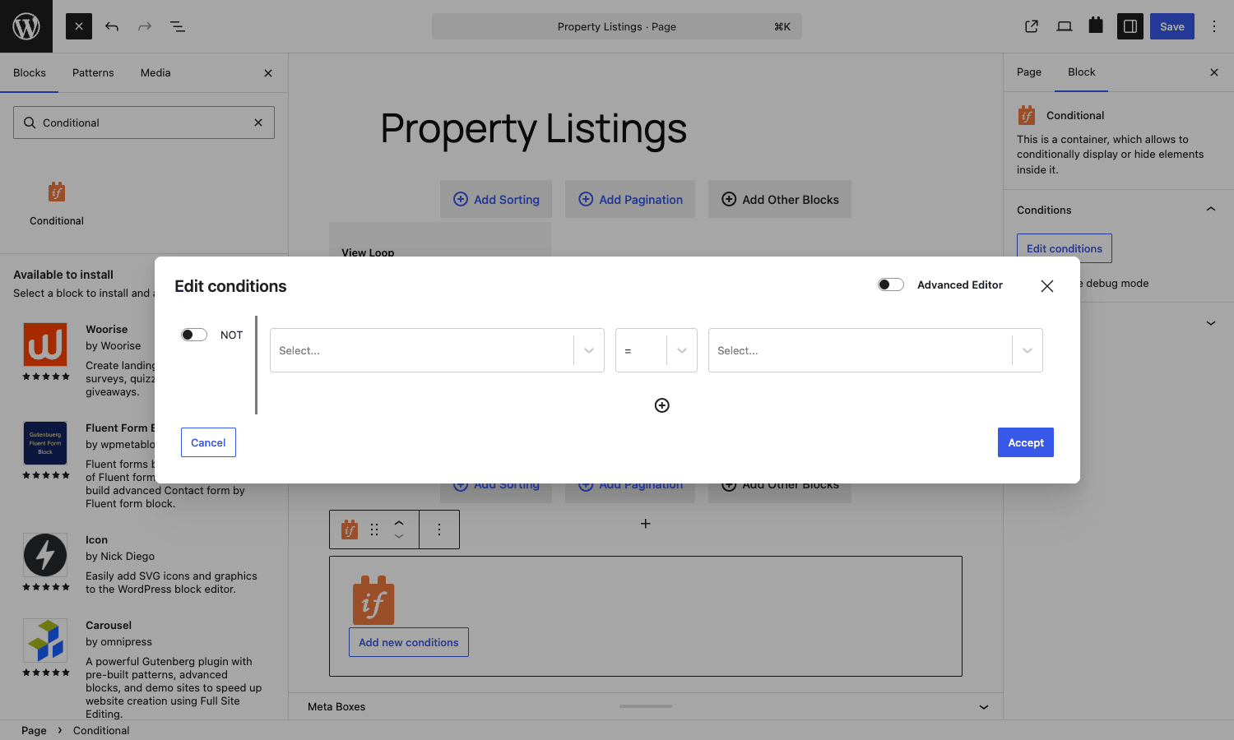Screen dimensions: 1234x740
Task: Toggle the NOT switch
Action: (x=194, y=335)
